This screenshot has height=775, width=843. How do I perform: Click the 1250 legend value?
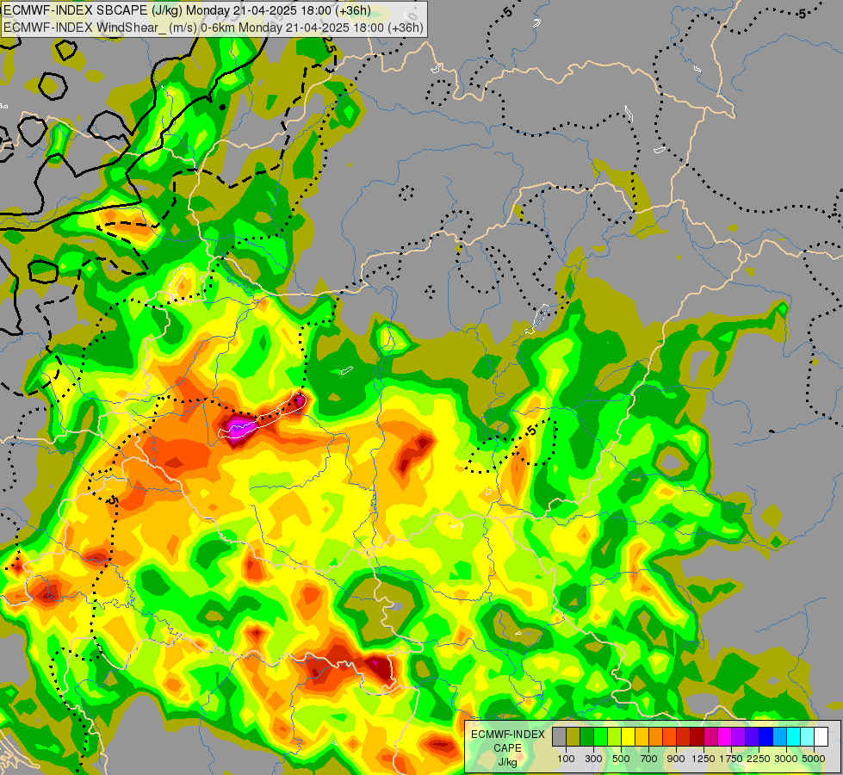[x=704, y=759]
